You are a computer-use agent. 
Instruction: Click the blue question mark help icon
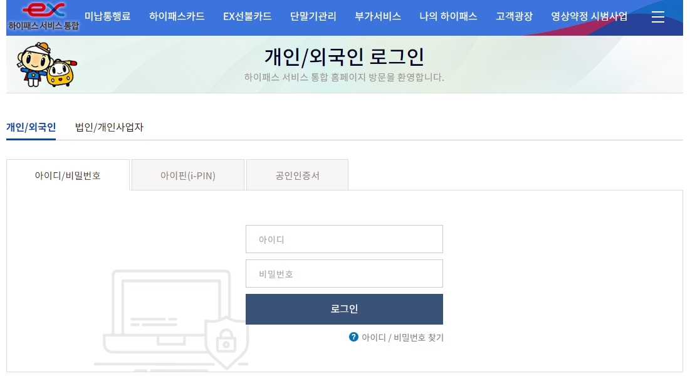coord(353,337)
